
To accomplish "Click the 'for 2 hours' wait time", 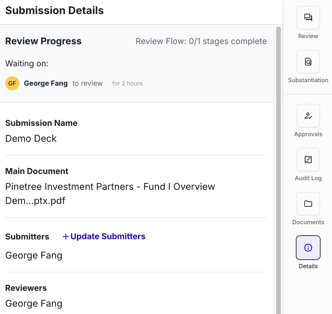I will pos(127,83).
